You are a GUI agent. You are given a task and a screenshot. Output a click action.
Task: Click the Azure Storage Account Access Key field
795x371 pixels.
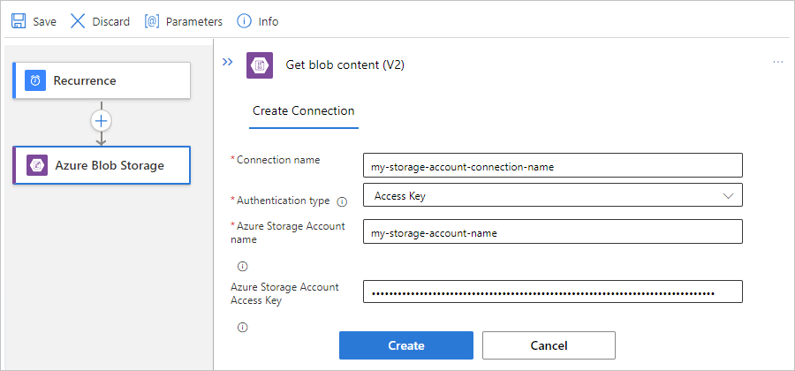click(553, 291)
